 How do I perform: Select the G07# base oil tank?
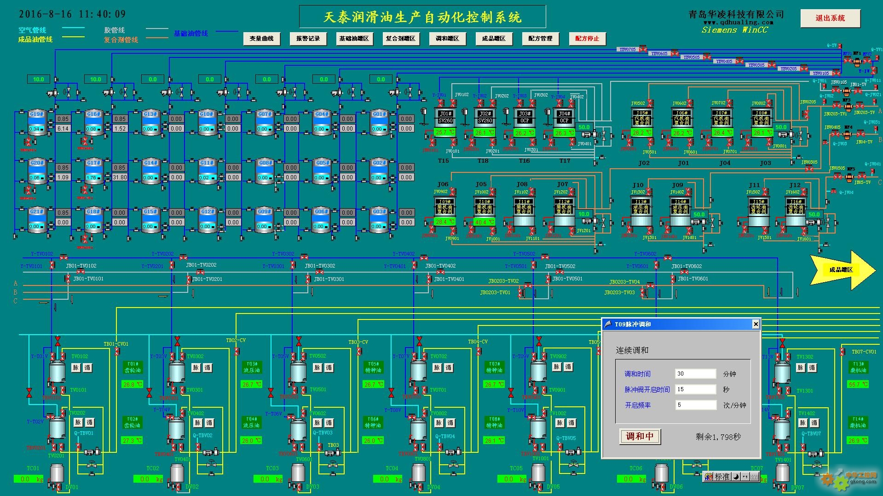pyautogui.click(x=264, y=122)
